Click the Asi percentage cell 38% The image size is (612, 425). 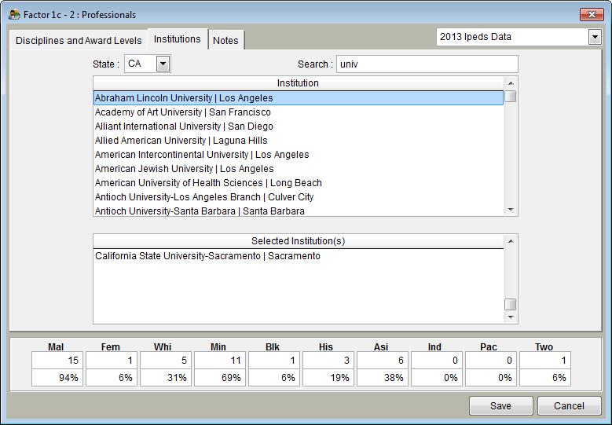point(383,378)
